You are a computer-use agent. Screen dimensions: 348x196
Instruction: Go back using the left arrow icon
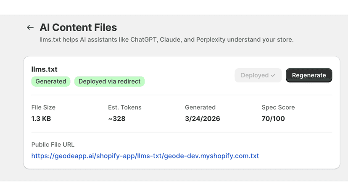(x=30, y=28)
